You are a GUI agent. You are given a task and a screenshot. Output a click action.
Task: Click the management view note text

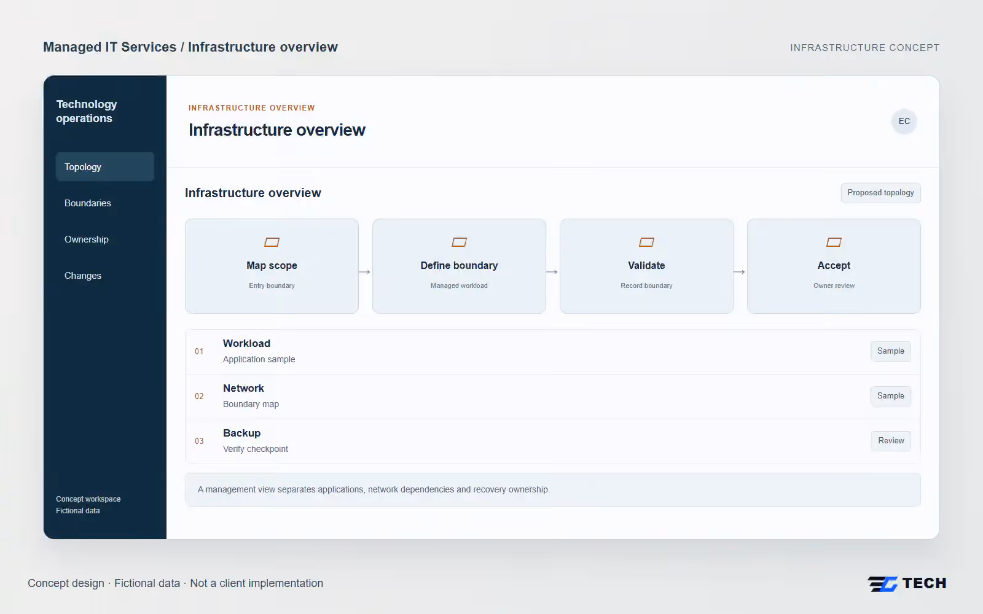(x=374, y=489)
